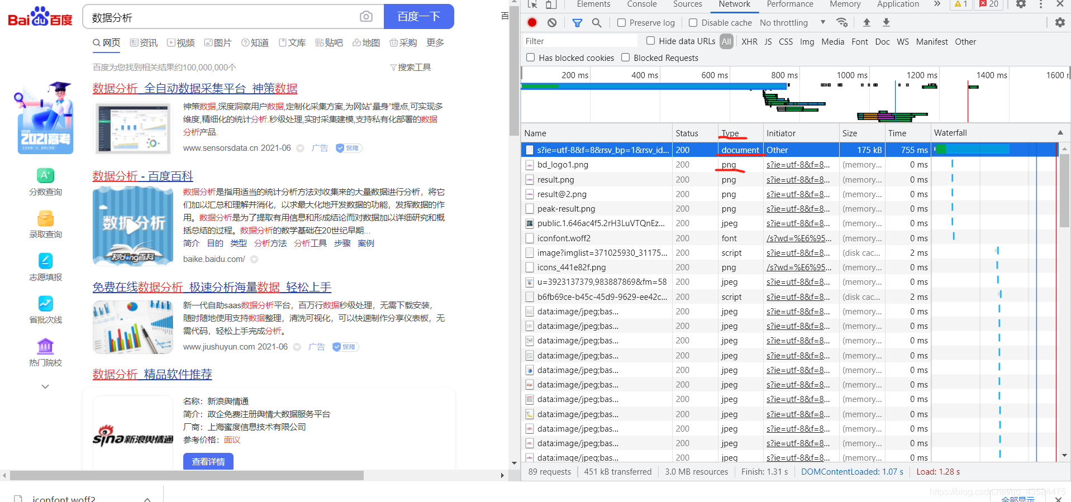1071x502 pixels.
Task: Switch to the Performance tab
Action: click(x=790, y=4)
